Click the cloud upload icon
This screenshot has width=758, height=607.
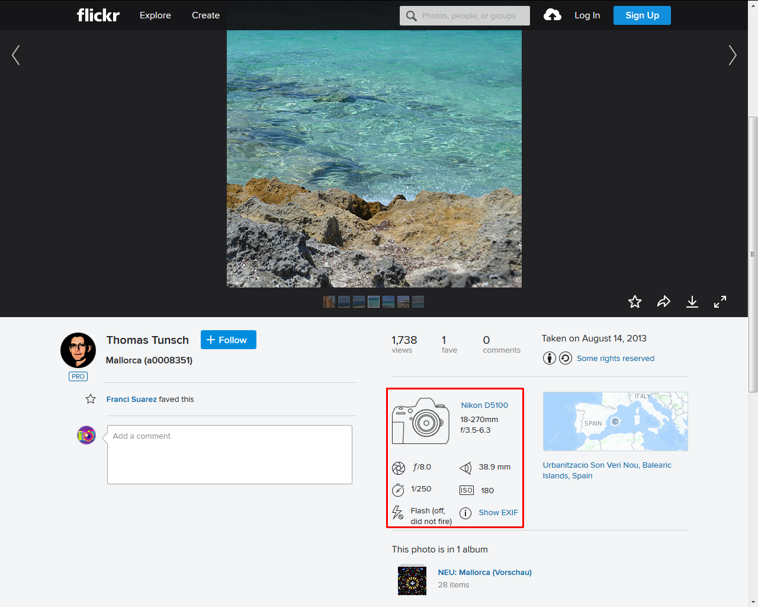[x=553, y=15]
